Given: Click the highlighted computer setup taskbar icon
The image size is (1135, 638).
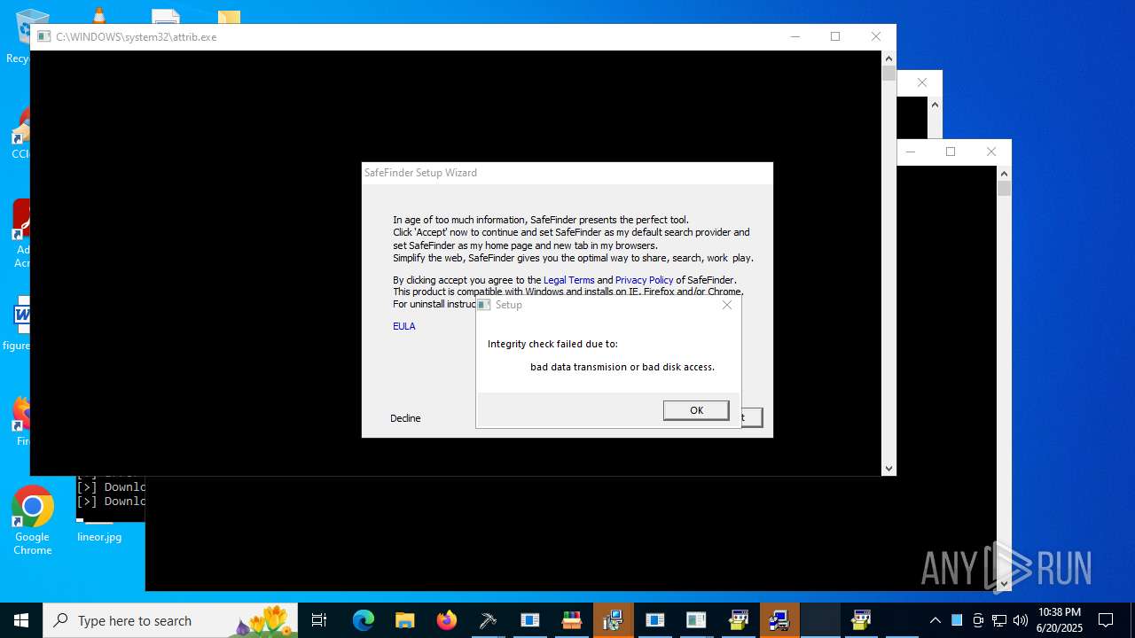Looking at the screenshot, I should pos(779,620).
